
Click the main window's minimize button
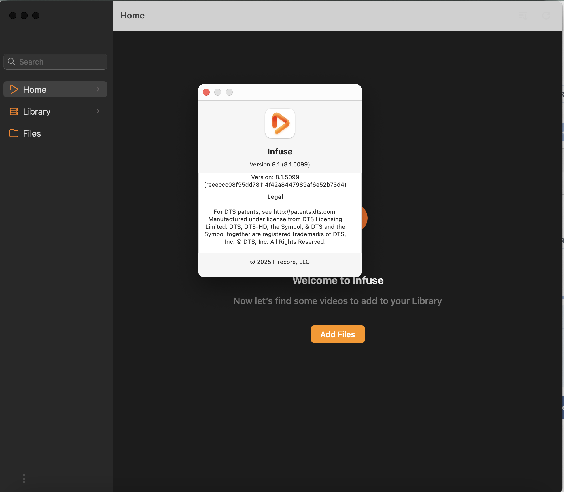click(24, 16)
